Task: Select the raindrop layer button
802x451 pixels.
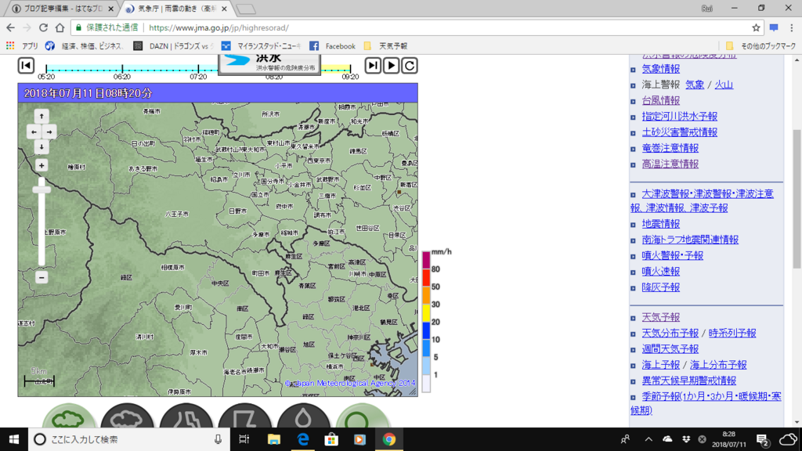Action: [304, 417]
